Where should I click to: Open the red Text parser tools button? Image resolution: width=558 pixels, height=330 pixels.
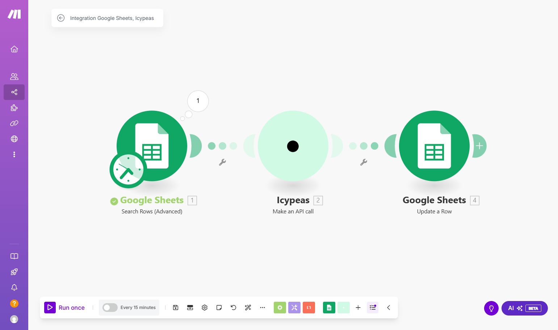click(x=309, y=308)
